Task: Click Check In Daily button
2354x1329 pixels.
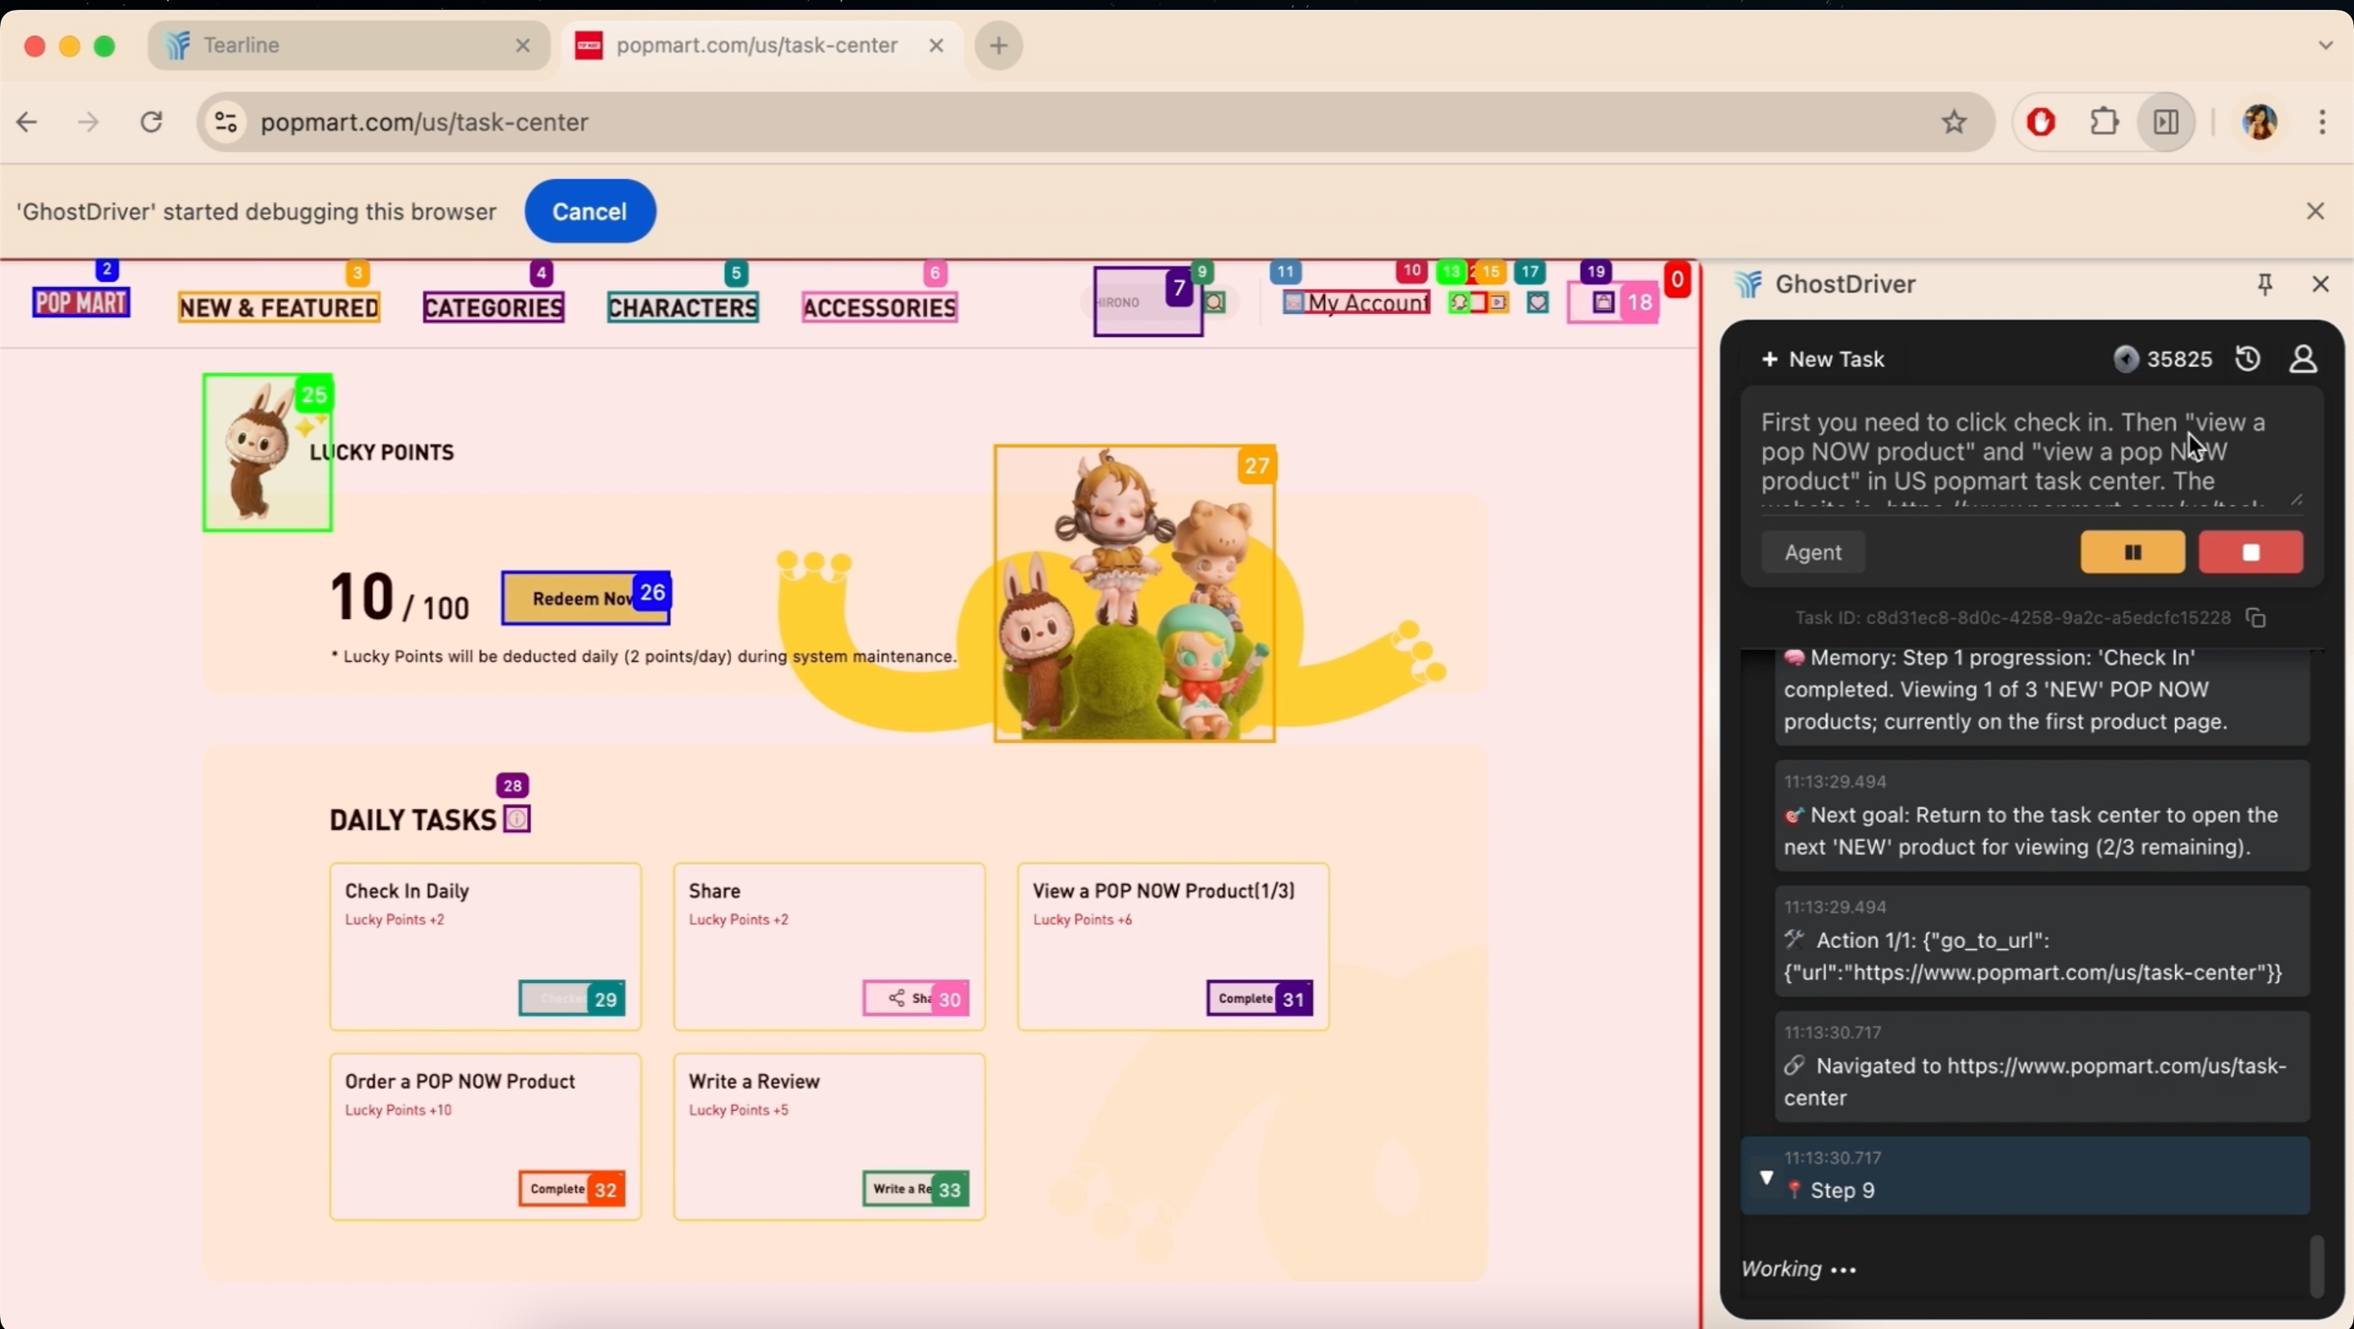Action: tap(571, 999)
